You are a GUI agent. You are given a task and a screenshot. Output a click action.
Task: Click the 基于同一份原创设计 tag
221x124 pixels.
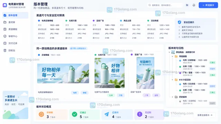[x=78, y=48]
